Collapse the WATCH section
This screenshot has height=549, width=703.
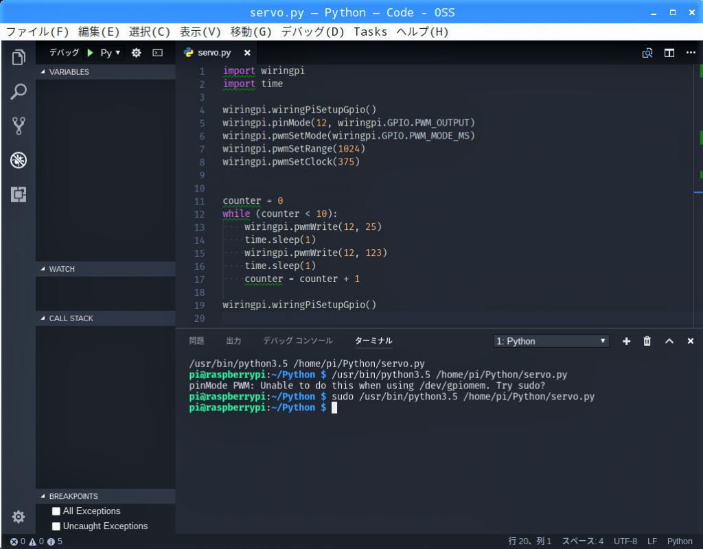click(x=105, y=269)
